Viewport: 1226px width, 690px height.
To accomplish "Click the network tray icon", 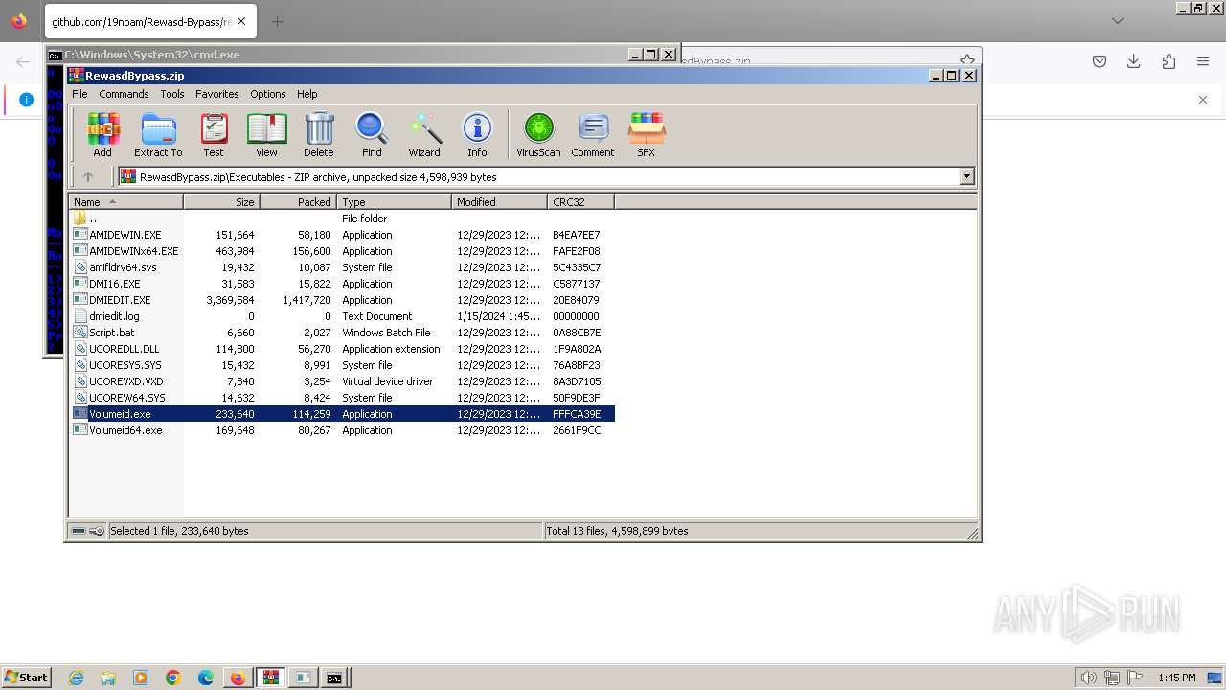I will click(x=1111, y=678).
